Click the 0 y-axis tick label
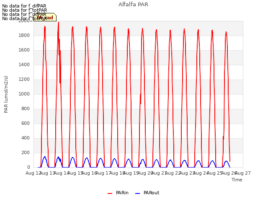This screenshot has width=268, height=201. coord(28,167)
